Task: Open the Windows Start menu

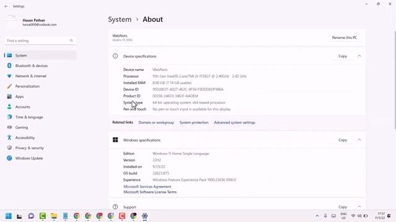Action: tap(8, 216)
